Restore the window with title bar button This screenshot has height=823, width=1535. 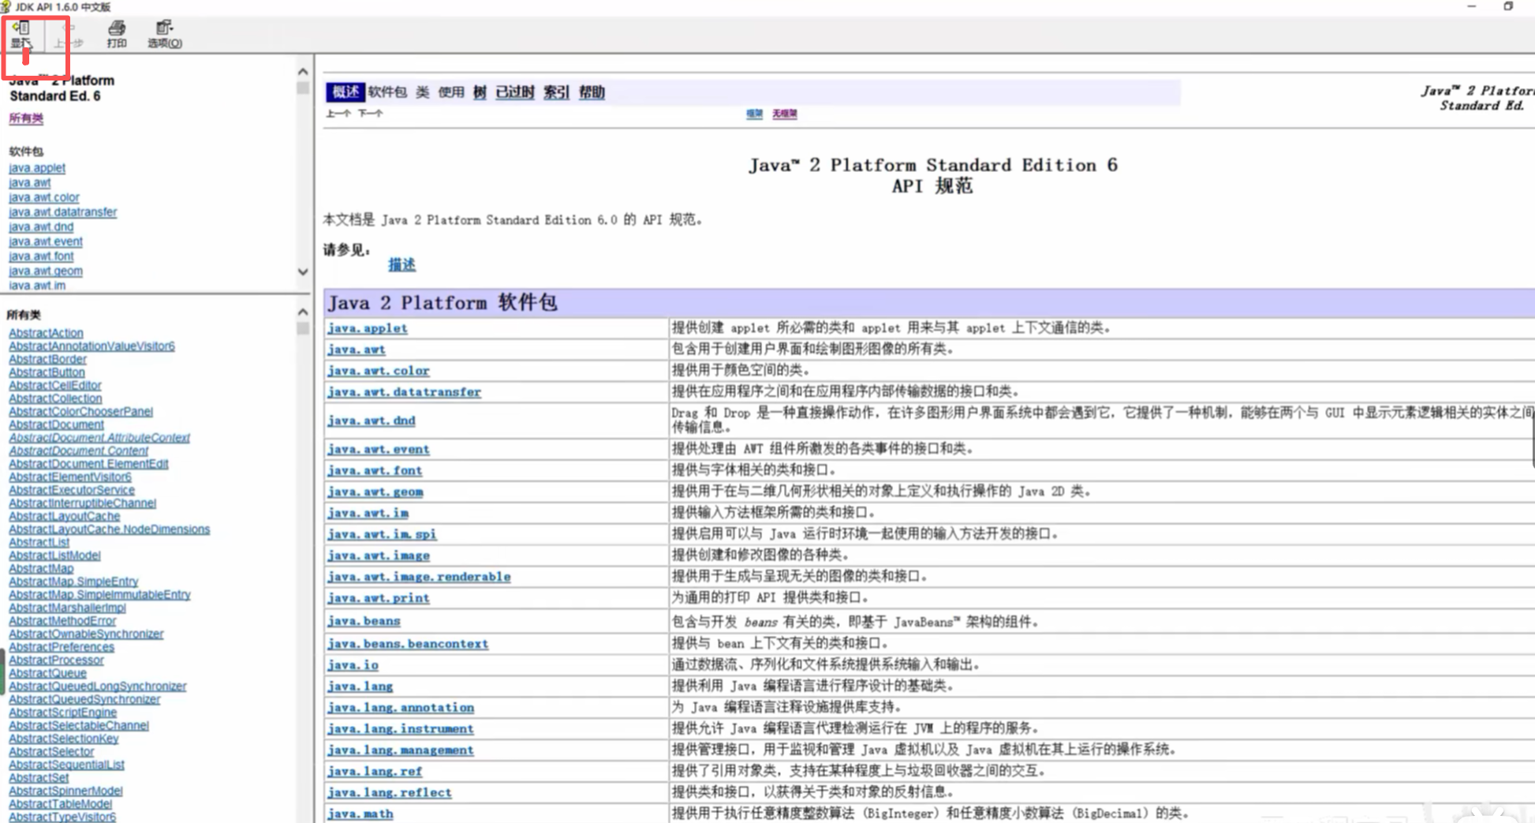[1508, 6]
